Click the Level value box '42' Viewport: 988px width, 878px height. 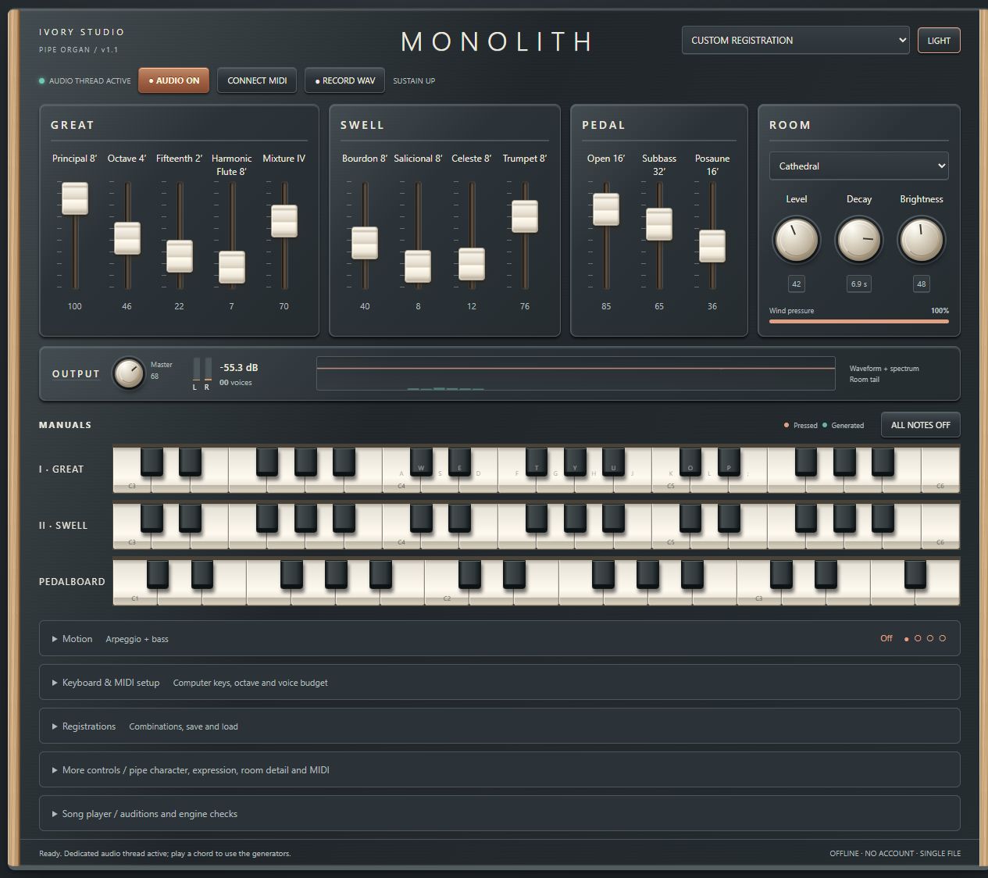click(797, 284)
